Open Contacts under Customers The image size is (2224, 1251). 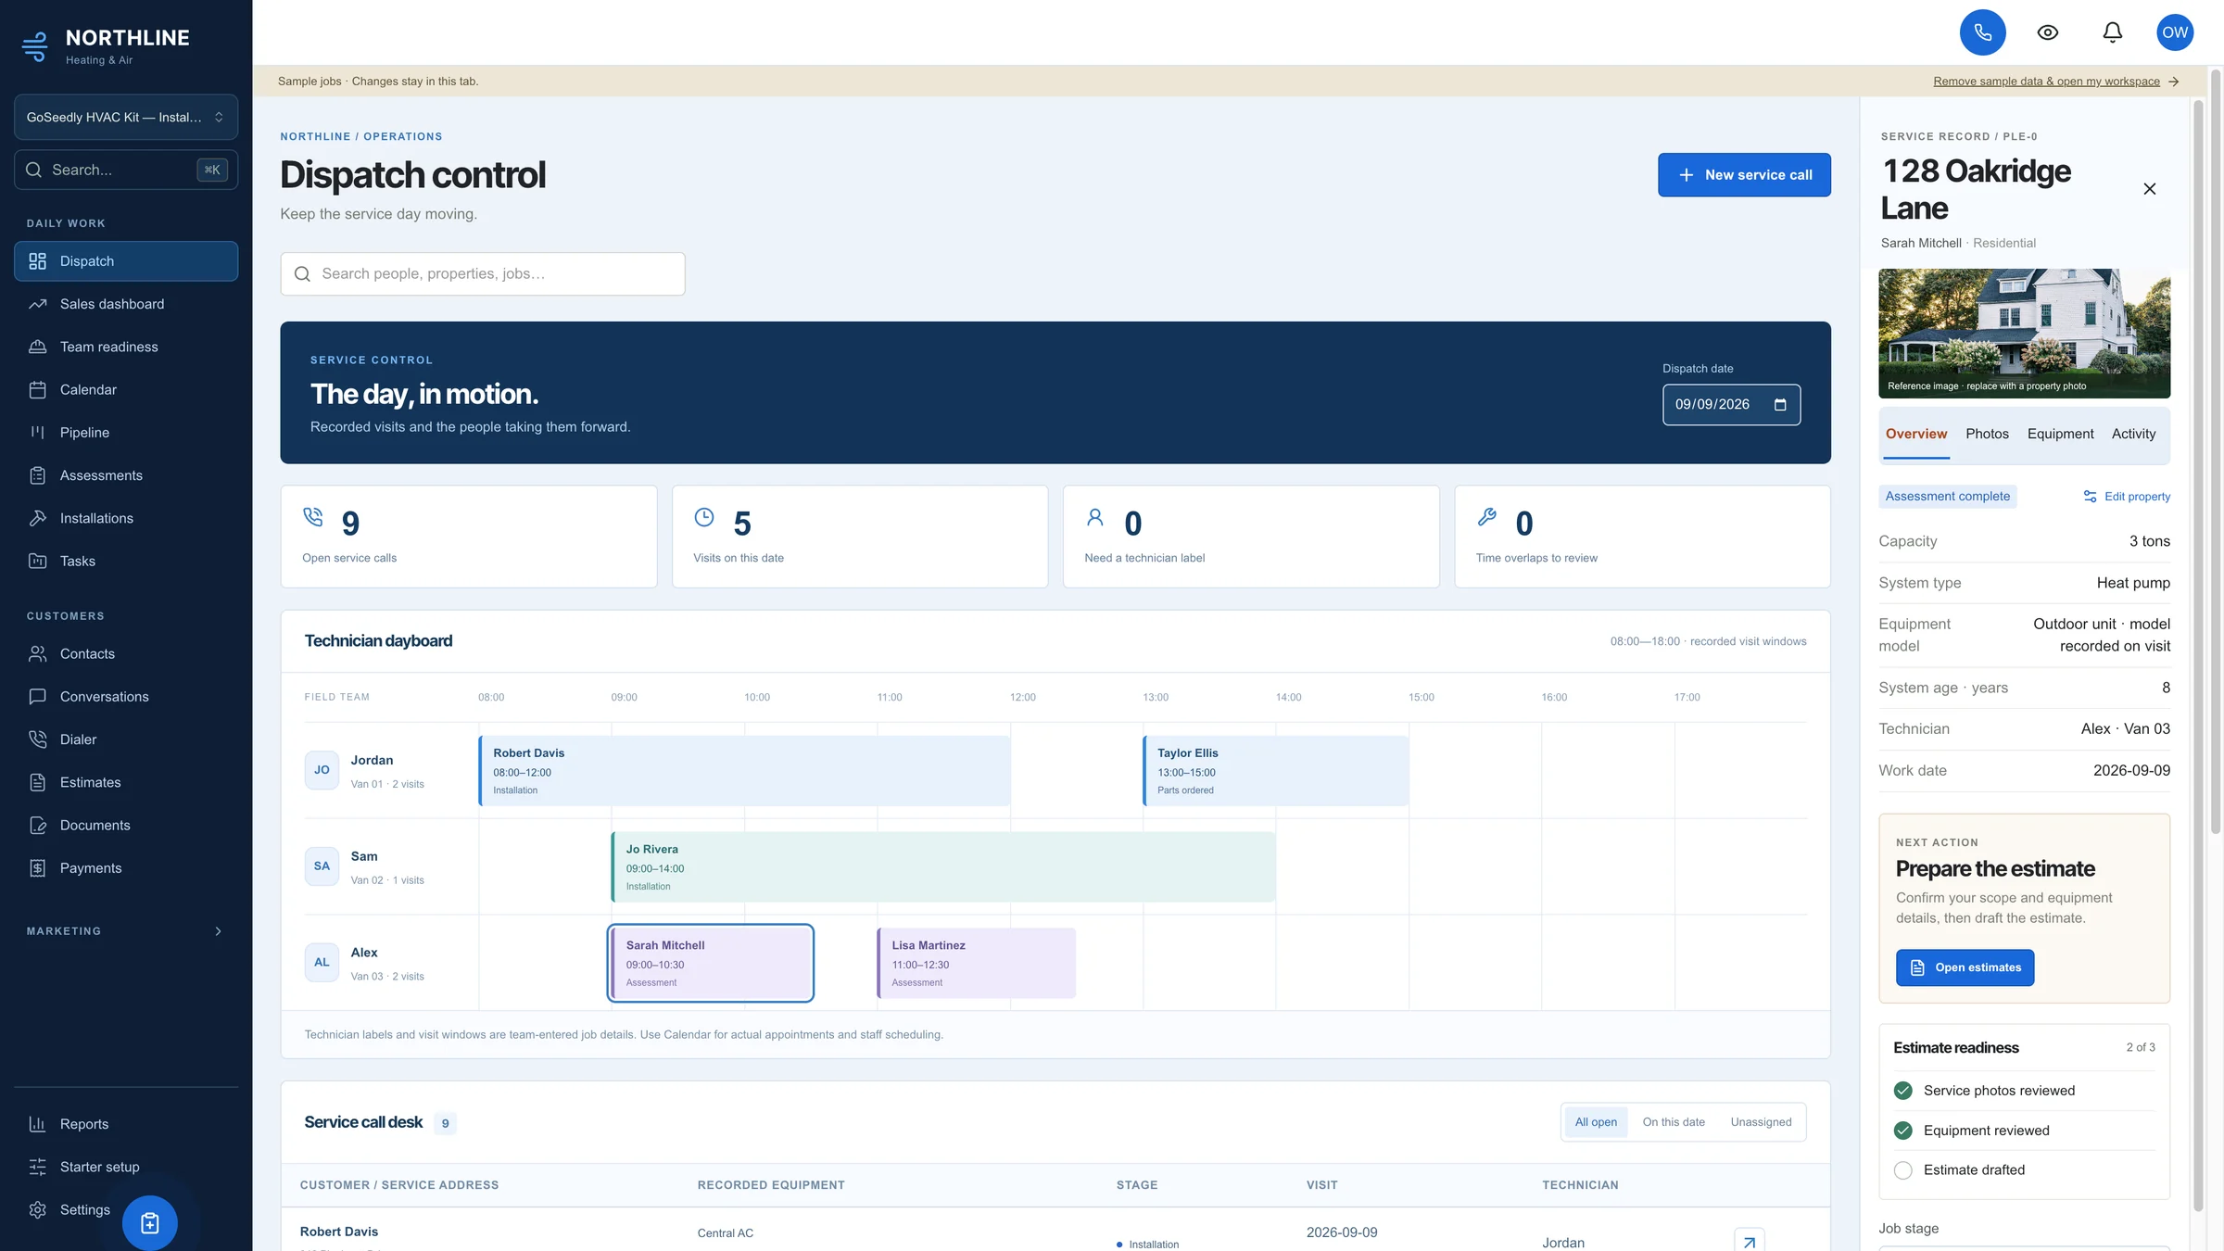pos(126,653)
